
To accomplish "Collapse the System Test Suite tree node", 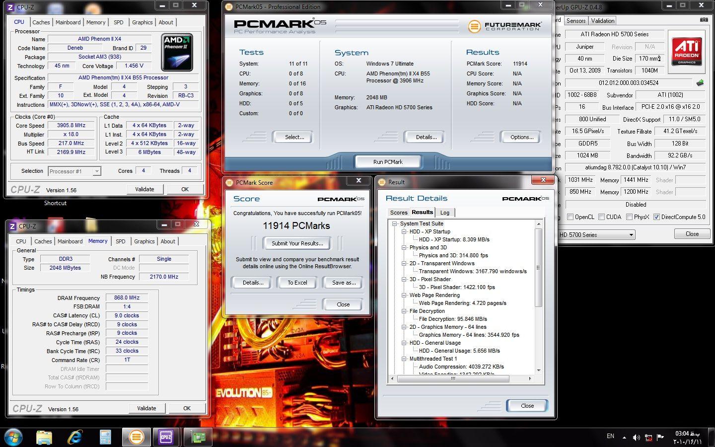I will click(x=395, y=223).
